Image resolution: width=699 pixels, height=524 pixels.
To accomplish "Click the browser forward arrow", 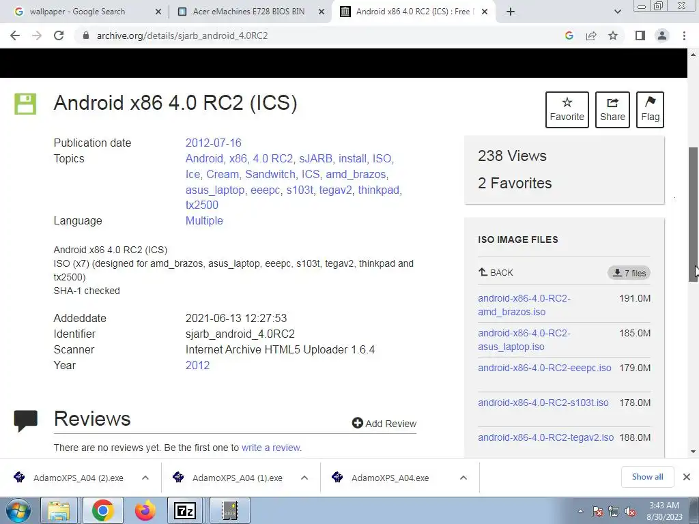I will pyautogui.click(x=37, y=35).
